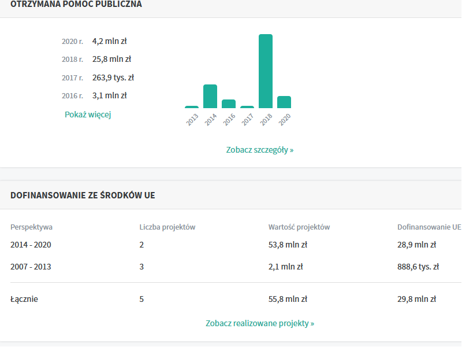This screenshot has height=347, width=462.
Task: Select the 2020 chart bar
Action: 284,102
